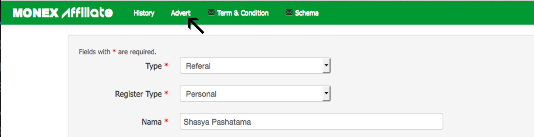Click the envelope icon beside Schema
Image resolution: width=534 pixels, height=137 pixels.
(x=289, y=13)
